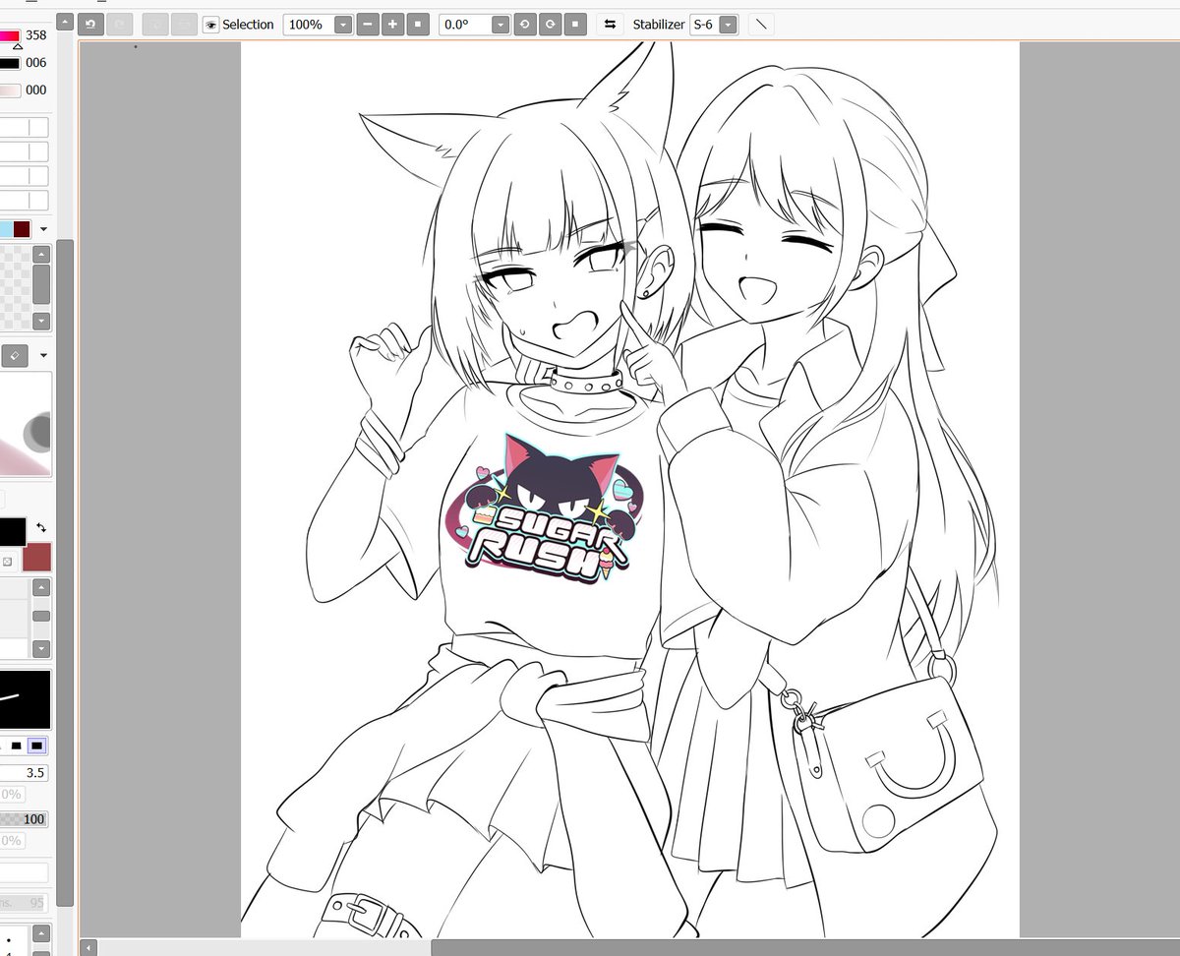Select the dark maroon color swatch
1180x956 pixels.
point(22,229)
